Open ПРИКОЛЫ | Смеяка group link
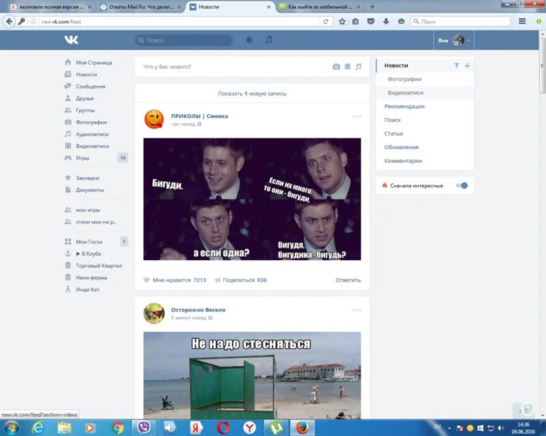This screenshot has width=546, height=436. pyautogui.click(x=199, y=116)
